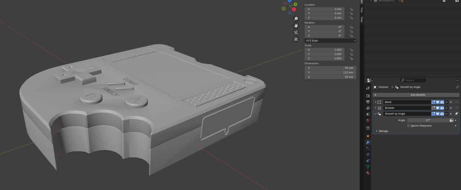Open the Physics properties tab icon

(x=368, y=154)
